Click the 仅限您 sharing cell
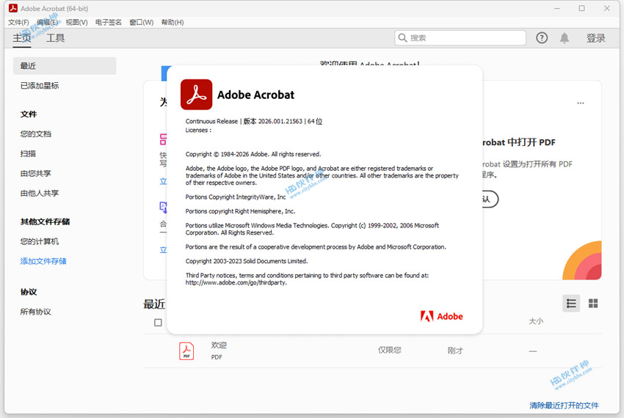This screenshot has width=624, height=418. pyautogui.click(x=390, y=350)
